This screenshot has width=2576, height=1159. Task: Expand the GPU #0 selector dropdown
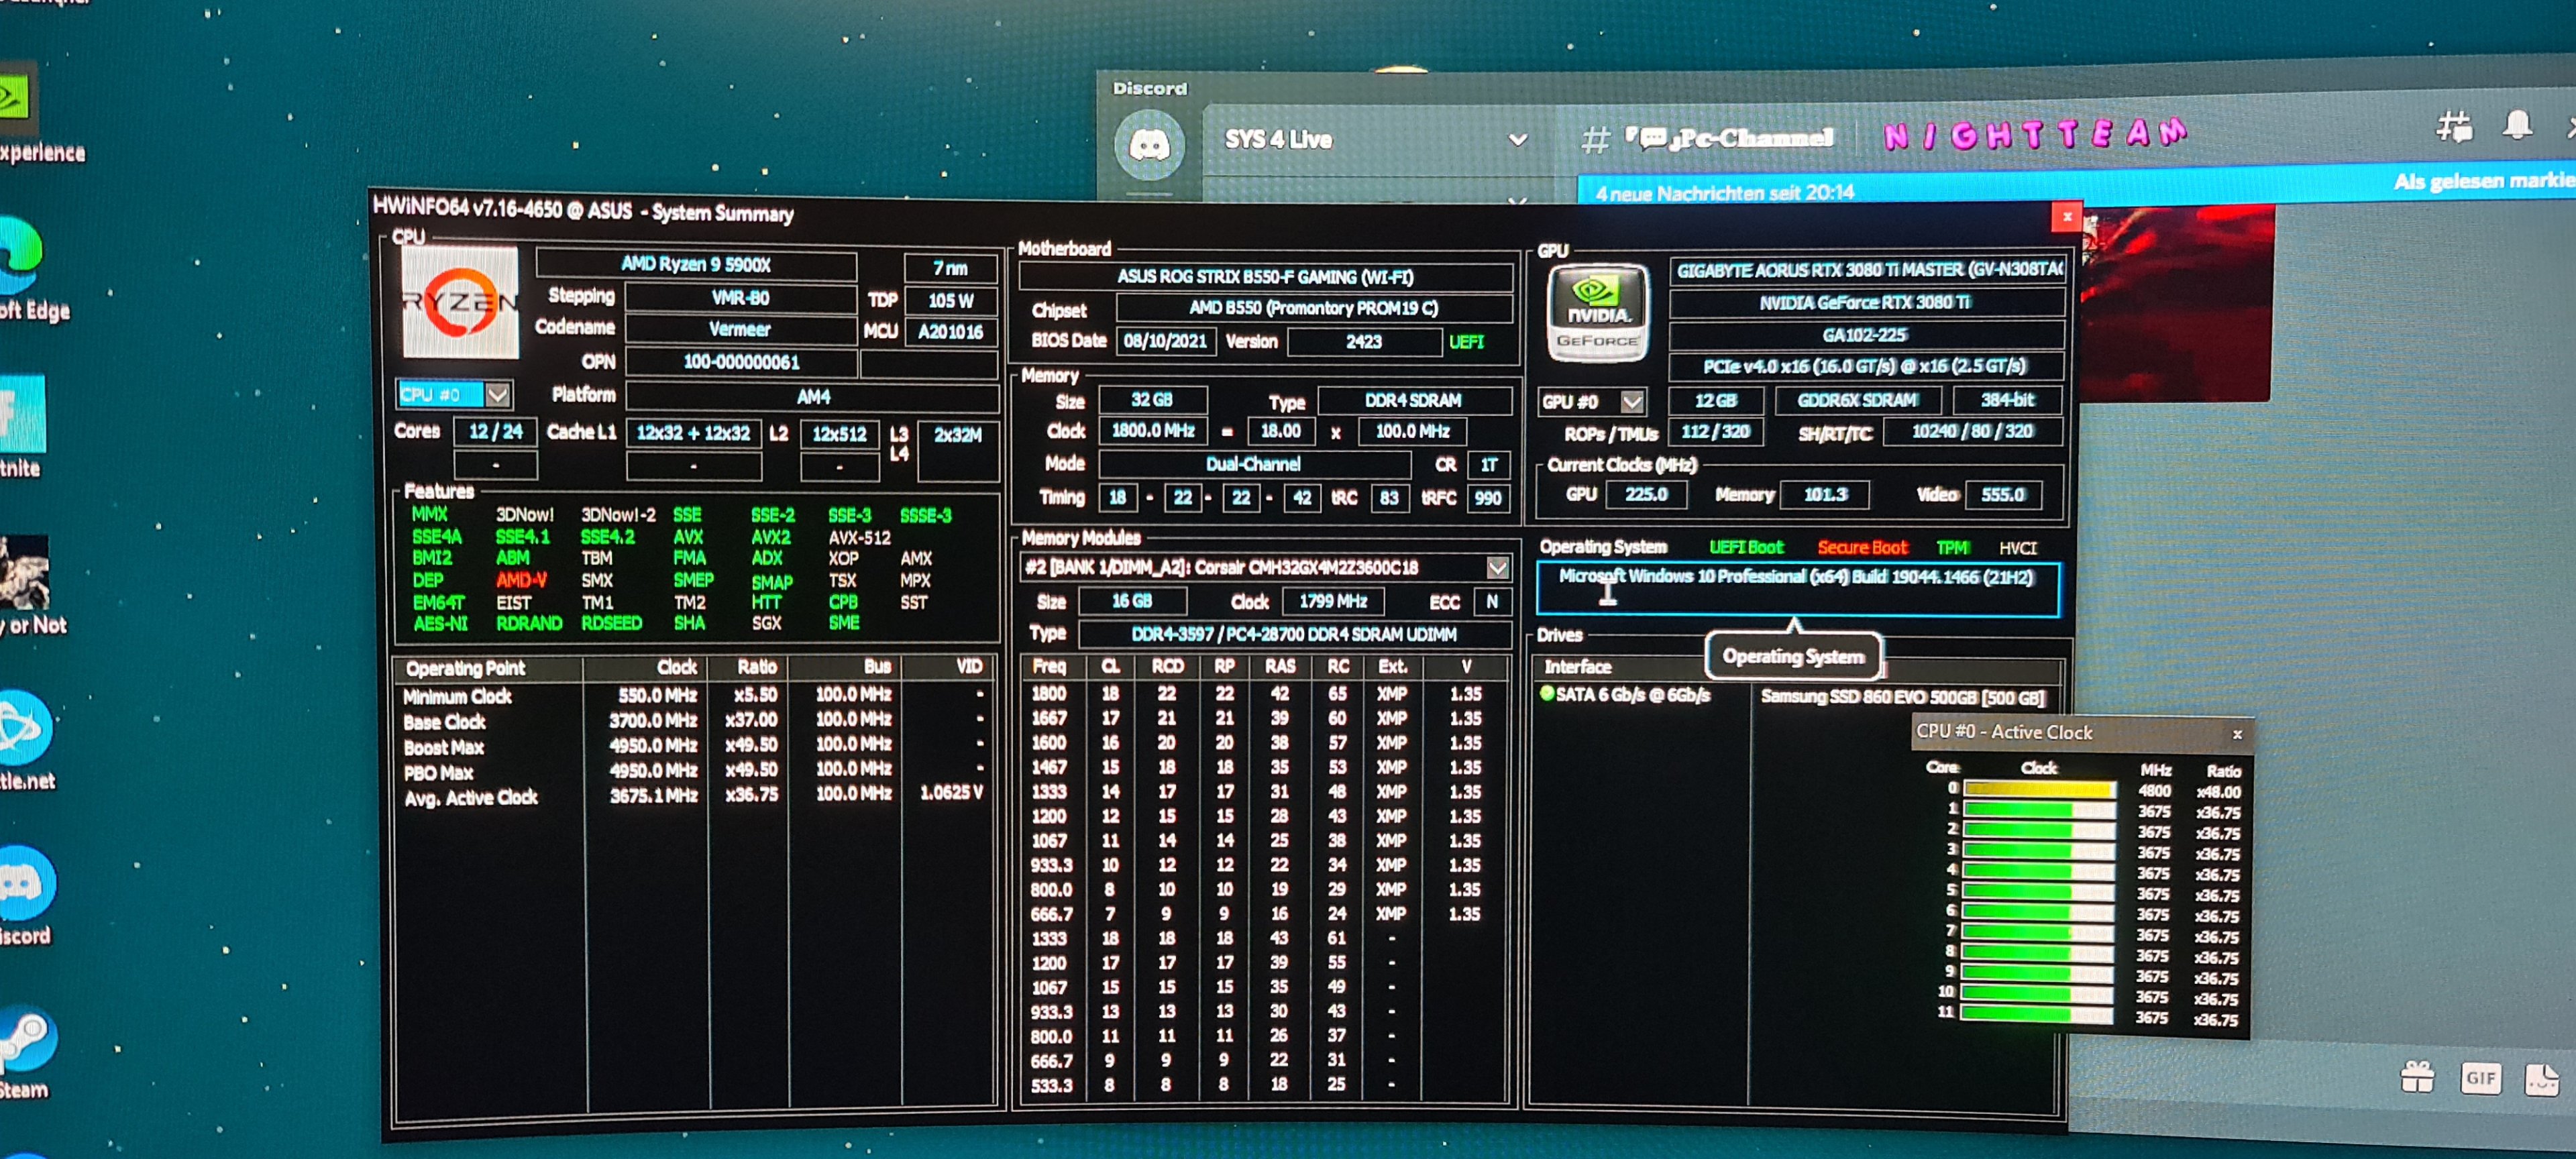point(1632,402)
